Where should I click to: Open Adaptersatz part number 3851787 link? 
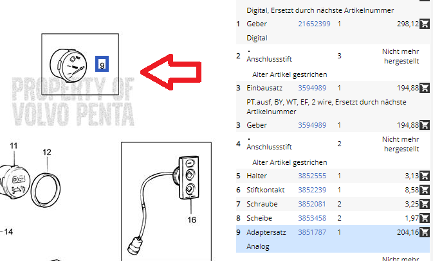tap(312, 232)
